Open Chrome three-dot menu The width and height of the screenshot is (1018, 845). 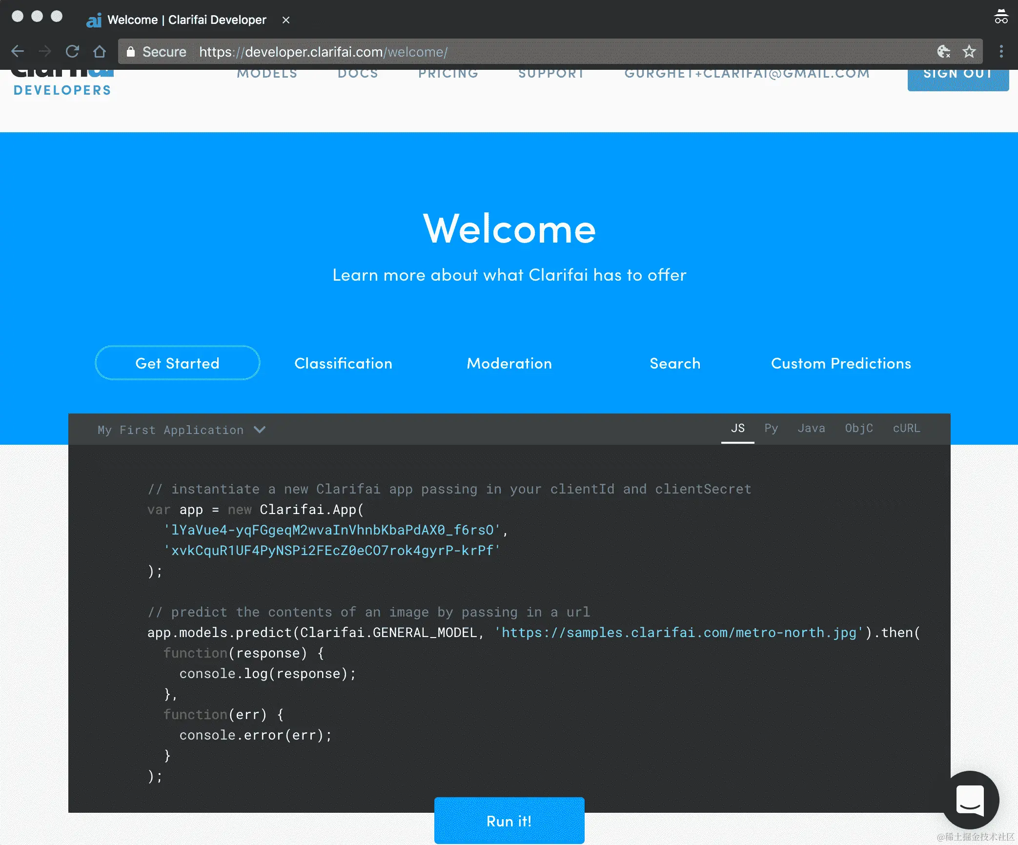[x=1001, y=51]
